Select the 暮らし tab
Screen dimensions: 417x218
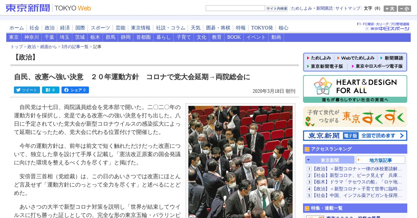point(164,37)
